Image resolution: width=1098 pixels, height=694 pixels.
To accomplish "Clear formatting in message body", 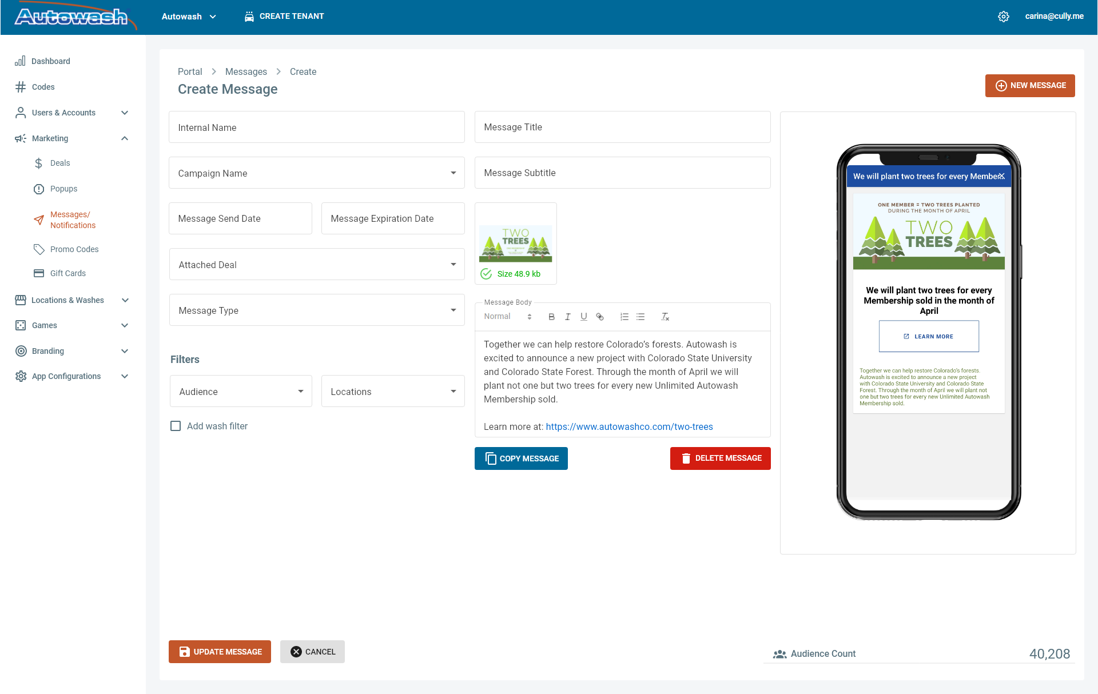I will pos(665,317).
